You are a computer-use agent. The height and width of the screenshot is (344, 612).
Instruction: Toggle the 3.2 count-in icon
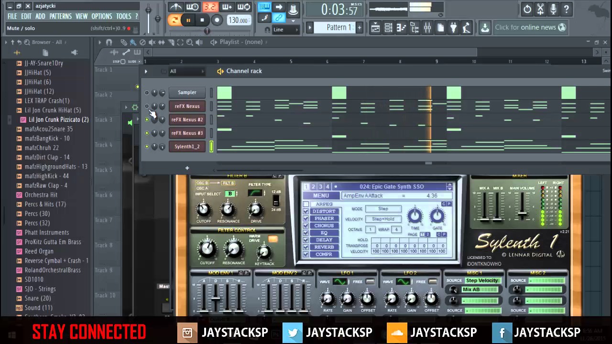click(x=210, y=7)
